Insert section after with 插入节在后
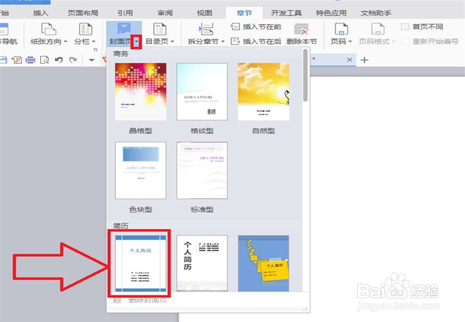This screenshot has height=322, width=465. tap(256, 41)
